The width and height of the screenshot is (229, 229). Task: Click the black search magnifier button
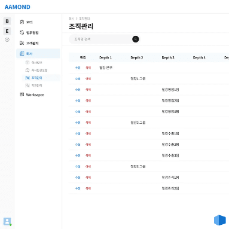[x=136, y=39]
